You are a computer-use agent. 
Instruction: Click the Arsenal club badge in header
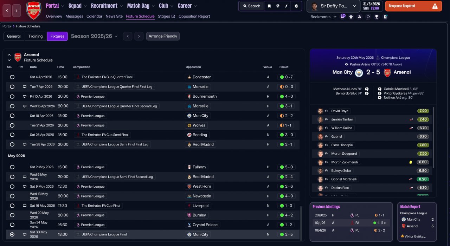[34, 11]
